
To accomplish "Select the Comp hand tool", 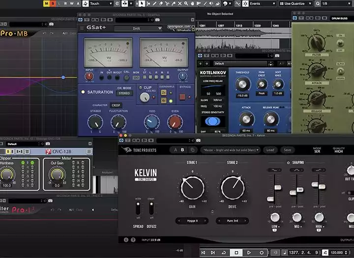I will tap(192, 3).
